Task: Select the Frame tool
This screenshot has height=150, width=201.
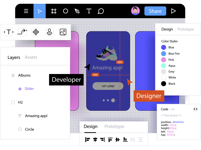Action: (54, 11)
